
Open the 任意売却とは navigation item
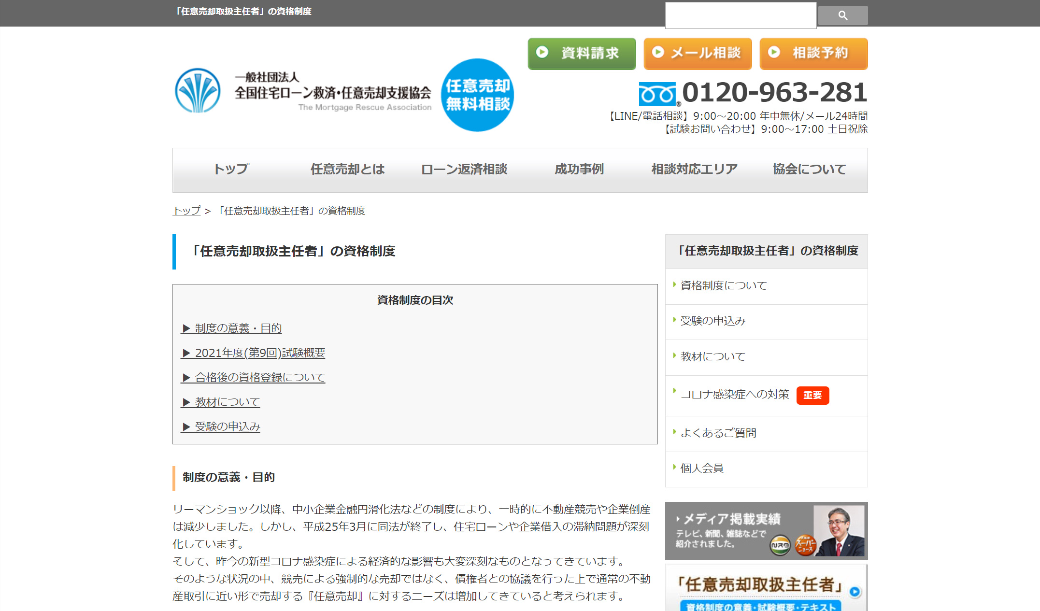[x=347, y=169]
